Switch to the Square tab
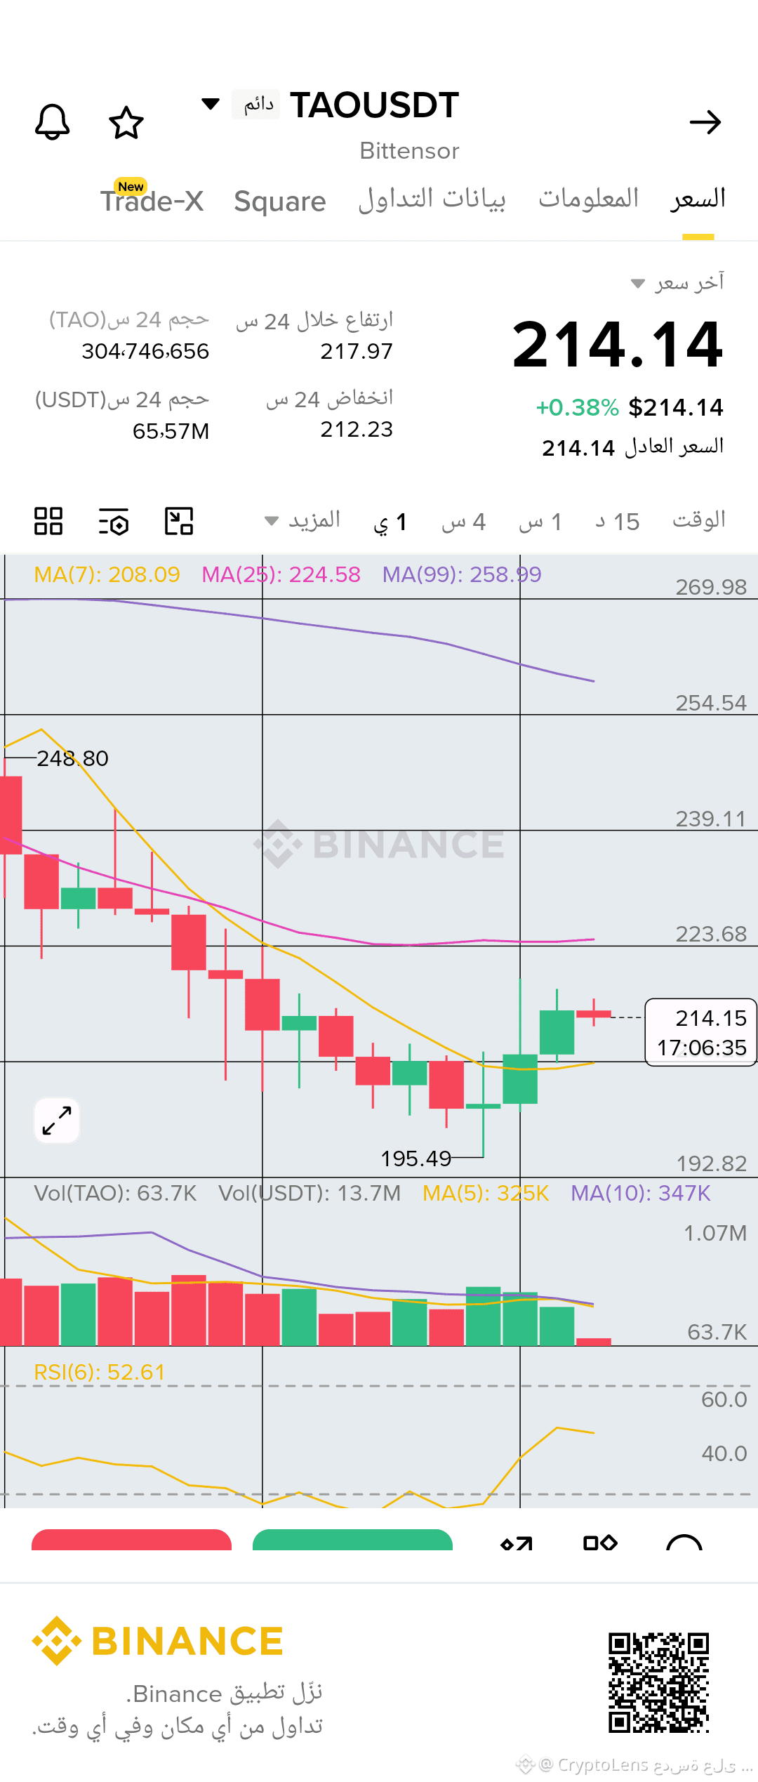Screen dimensions: 758x1782 pos(280,202)
